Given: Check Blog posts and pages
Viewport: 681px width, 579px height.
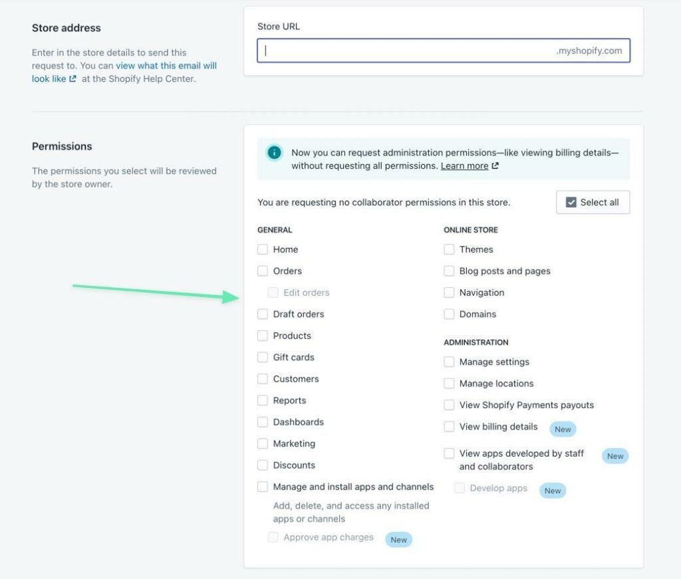Looking at the screenshot, I should (449, 271).
